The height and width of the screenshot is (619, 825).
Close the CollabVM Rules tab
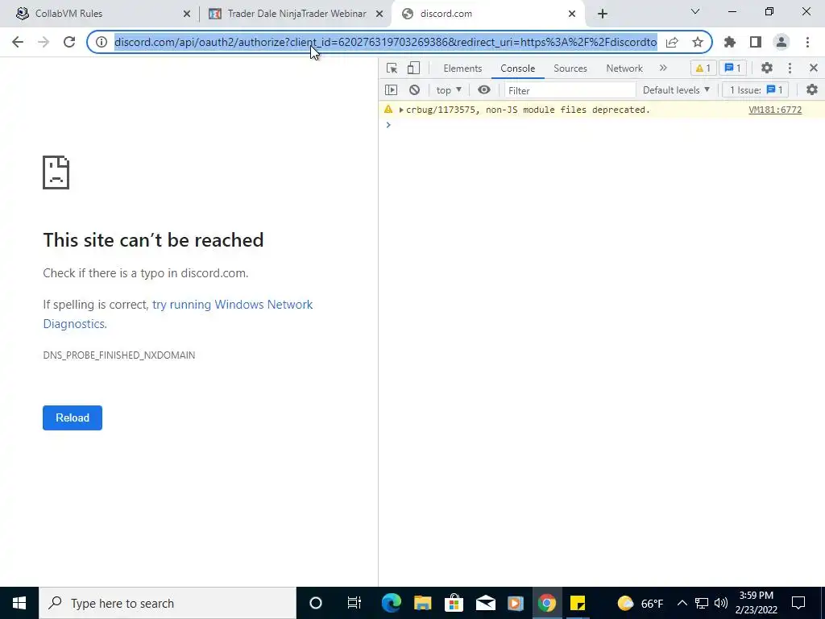click(x=187, y=15)
